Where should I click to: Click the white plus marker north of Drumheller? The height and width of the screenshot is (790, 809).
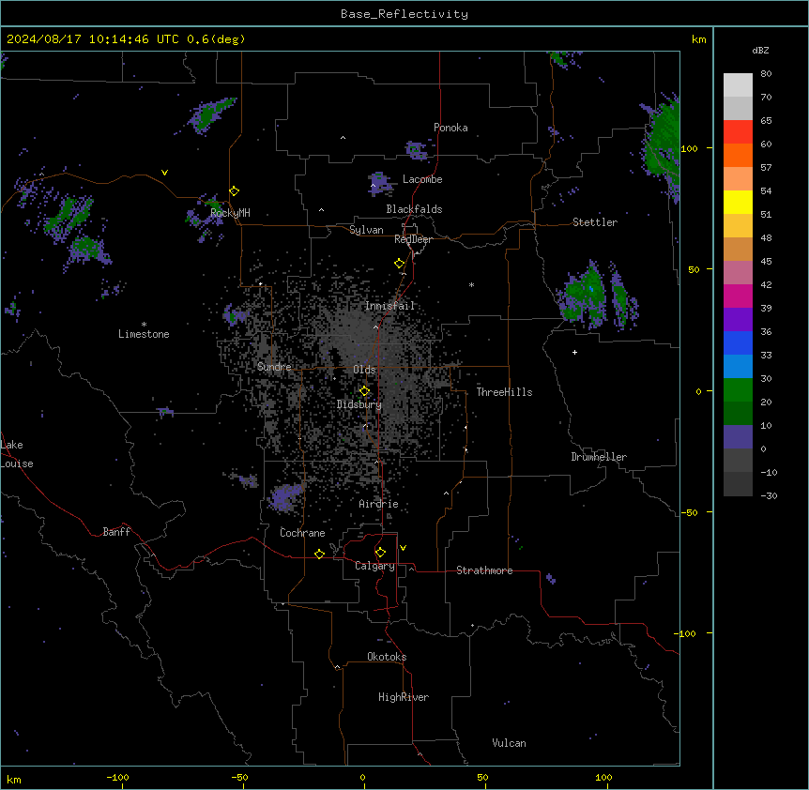pyautogui.click(x=574, y=352)
